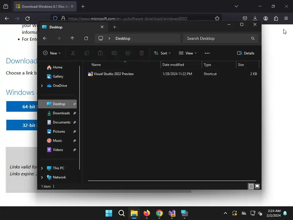The height and width of the screenshot is (220, 293).
Task: Click the 64-bit download button
Action: pyautogui.click(x=22, y=107)
